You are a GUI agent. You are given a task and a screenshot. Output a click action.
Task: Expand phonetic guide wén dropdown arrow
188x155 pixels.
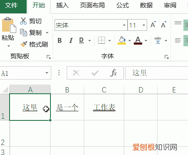tap(166, 40)
